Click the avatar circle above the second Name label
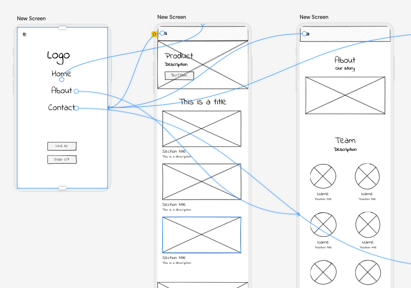 [x=367, y=177]
